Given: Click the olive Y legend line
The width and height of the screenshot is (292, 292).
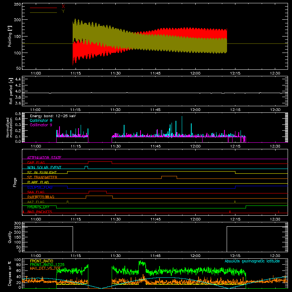Looking at the screenshot, I should pyautogui.click(x=43, y=13).
